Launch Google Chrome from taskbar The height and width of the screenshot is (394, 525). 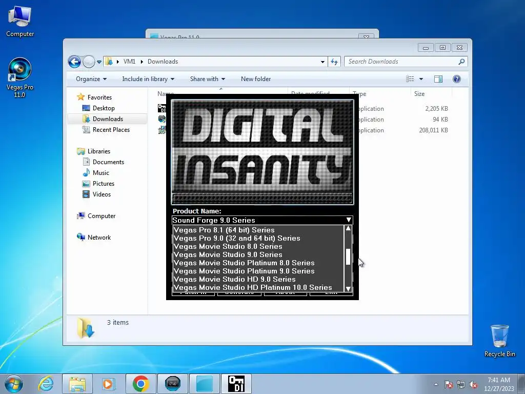(x=140, y=384)
